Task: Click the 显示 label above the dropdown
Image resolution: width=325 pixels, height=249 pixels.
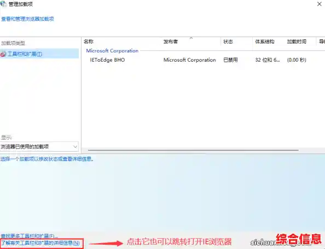Action: tap(6, 137)
